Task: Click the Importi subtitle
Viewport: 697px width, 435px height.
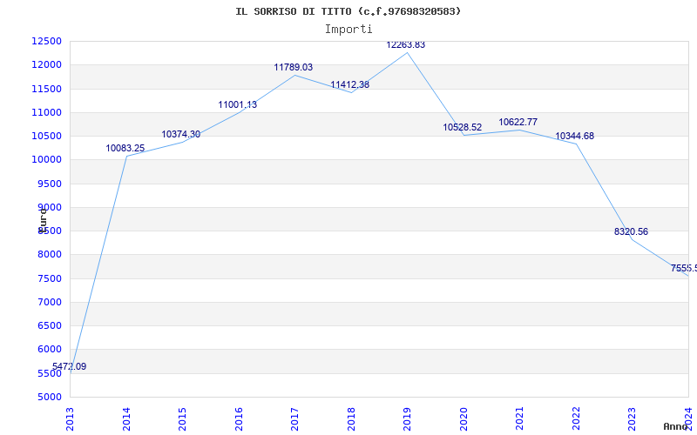Action: (x=348, y=30)
